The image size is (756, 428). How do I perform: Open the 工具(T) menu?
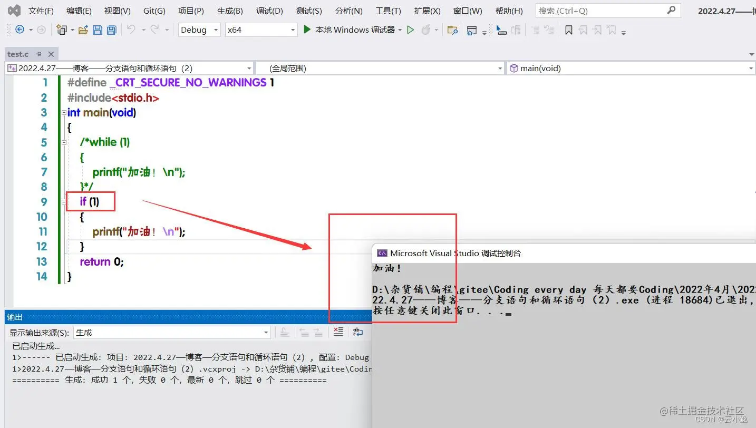388,11
